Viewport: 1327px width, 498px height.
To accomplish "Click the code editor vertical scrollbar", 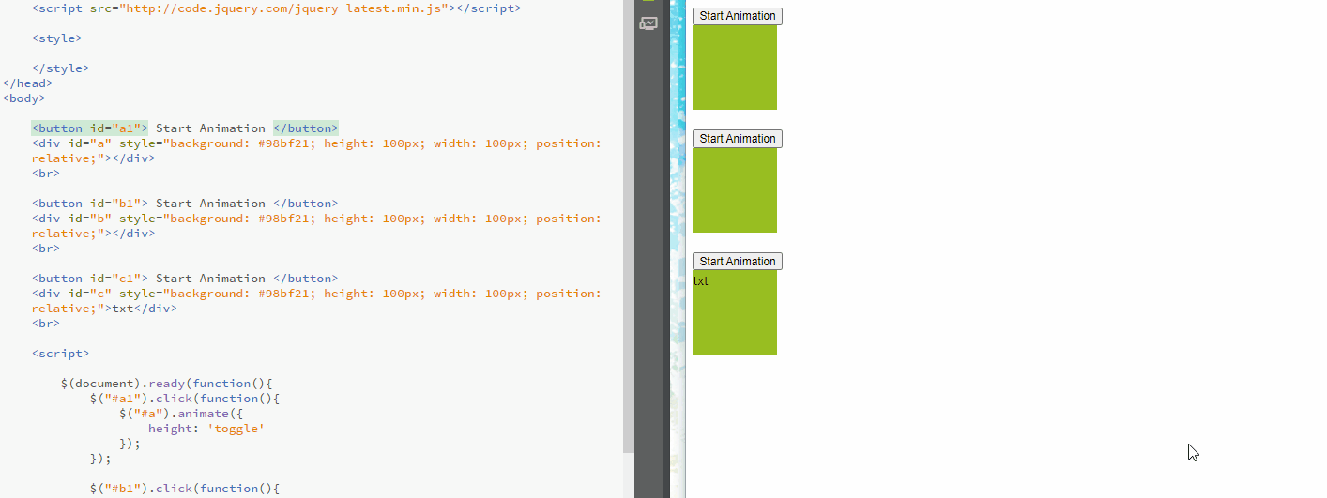I will coord(629,225).
